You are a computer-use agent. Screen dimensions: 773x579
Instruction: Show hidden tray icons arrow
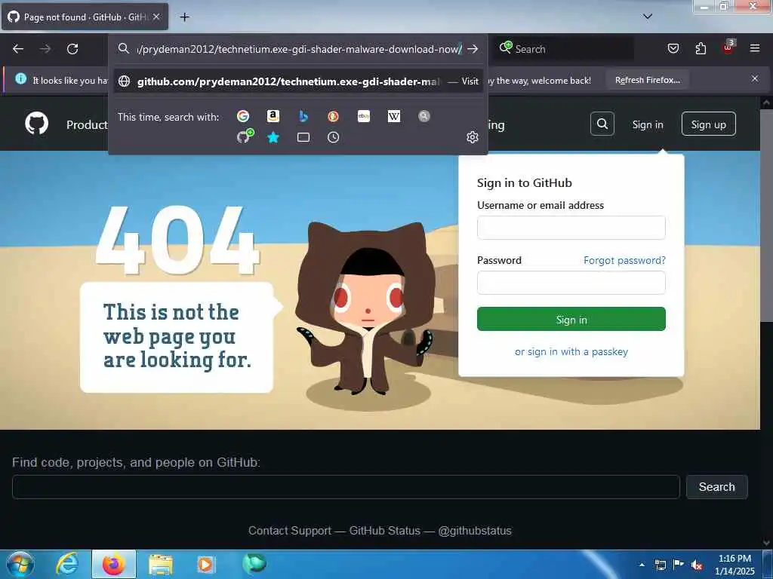[642, 565]
